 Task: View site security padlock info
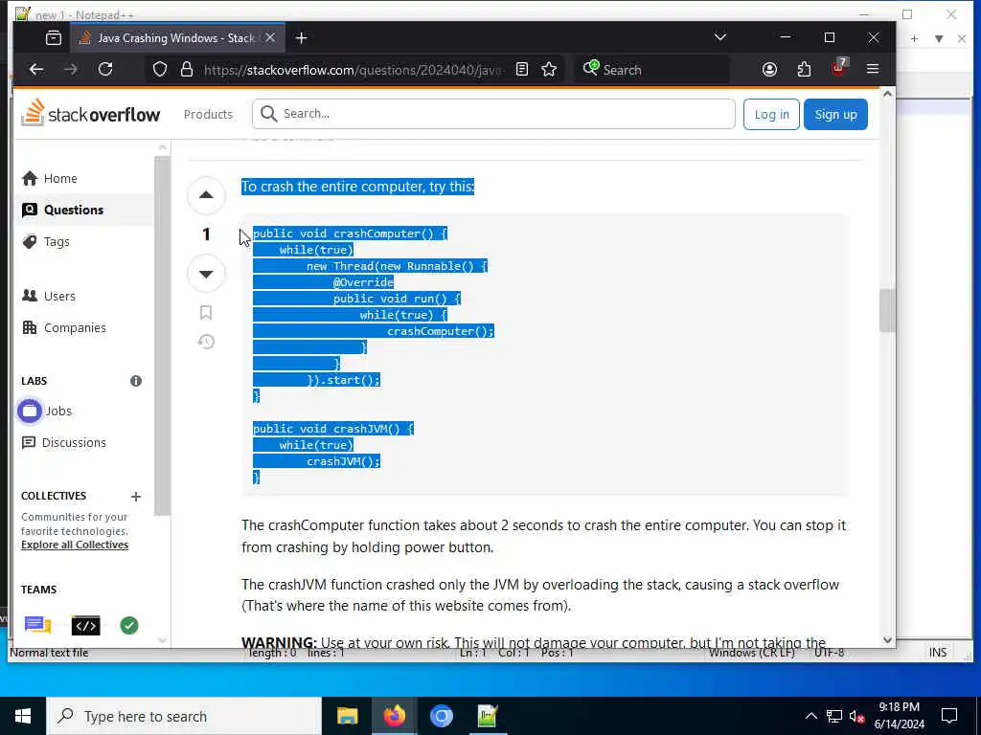187,69
